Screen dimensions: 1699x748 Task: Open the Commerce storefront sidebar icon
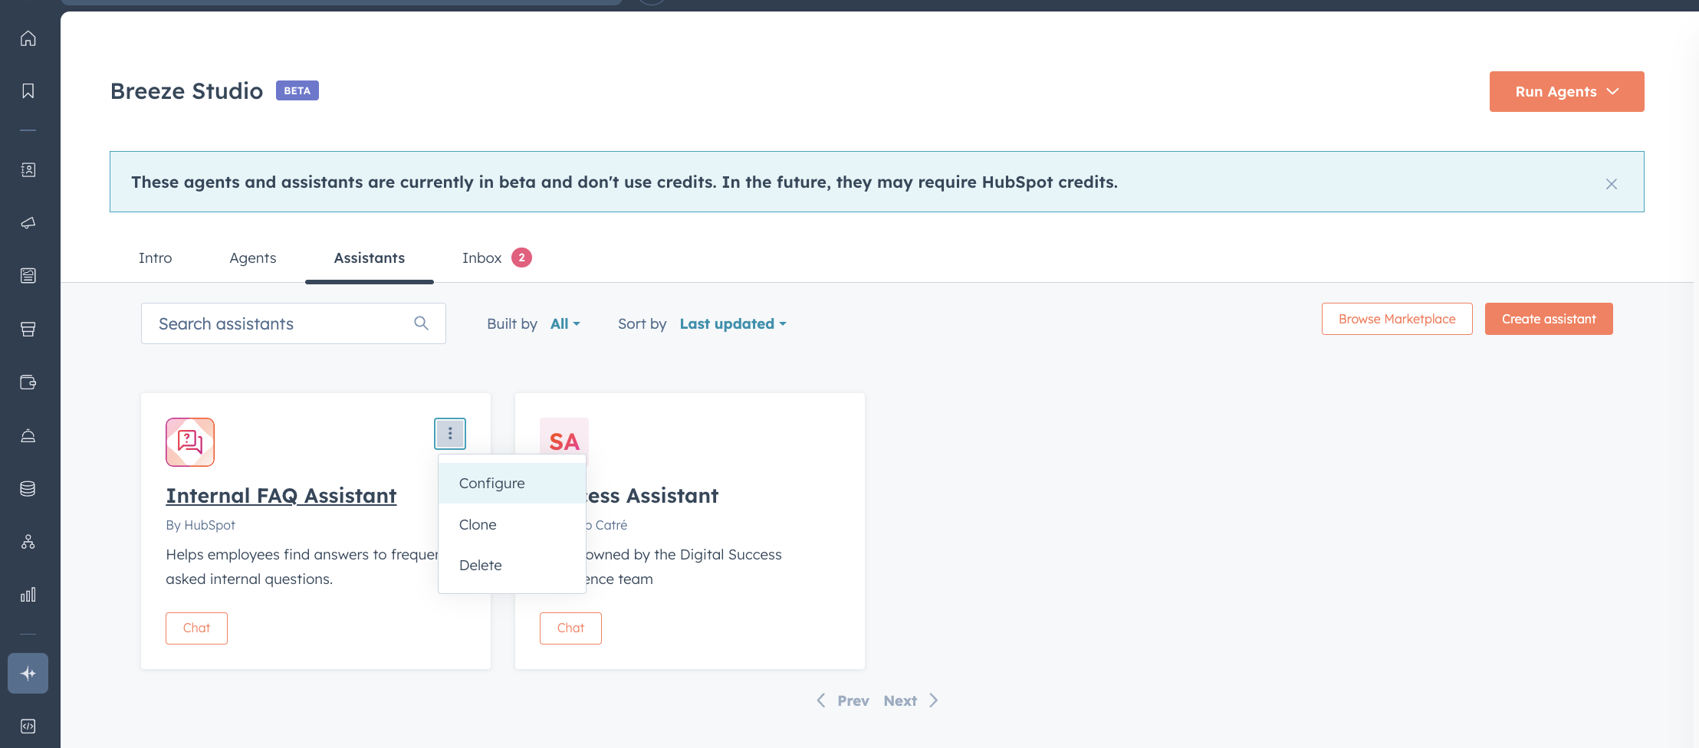coord(28,330)
